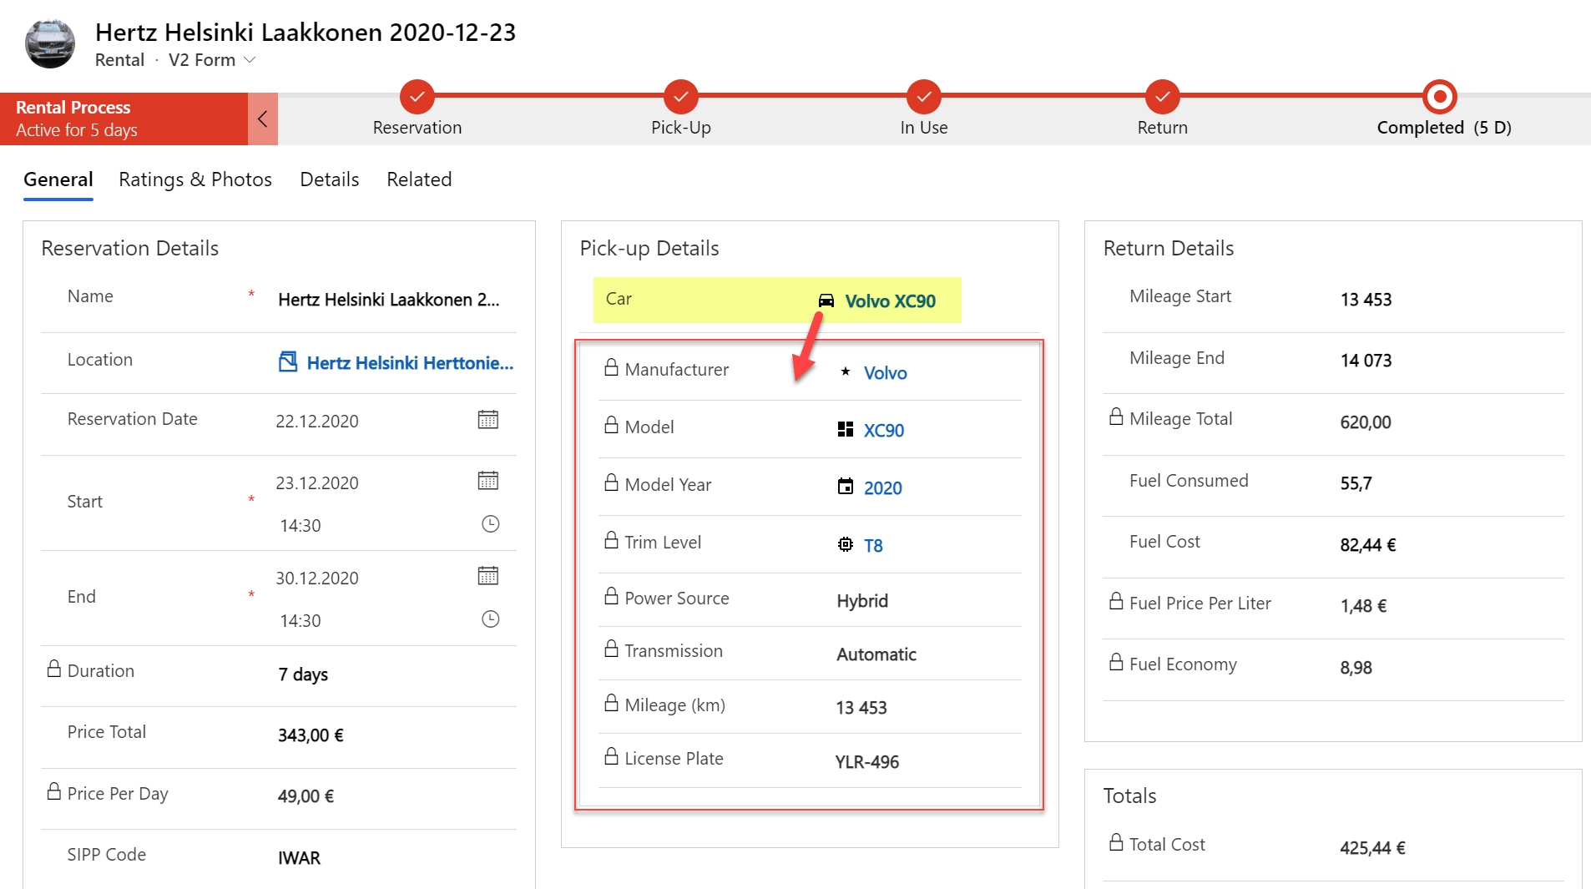Click the Mileage Total value 620,00
This screenshot has width=1591, height=889.
pos(1366,422)
